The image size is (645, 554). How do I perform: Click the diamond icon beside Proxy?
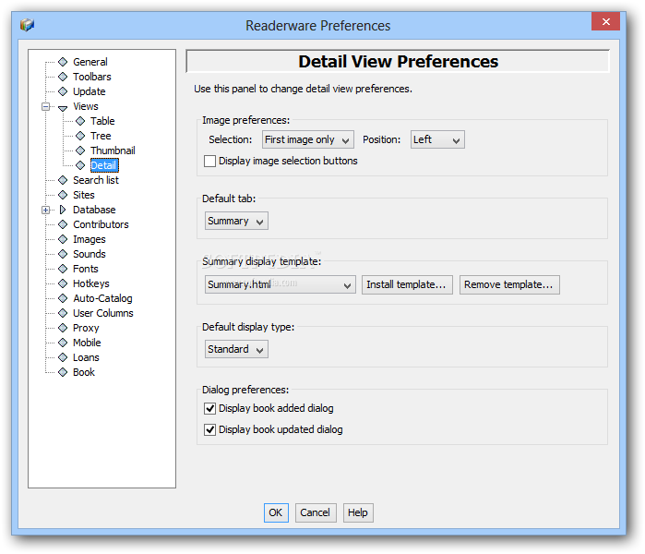pyautogui.click(x=63, y=328)
